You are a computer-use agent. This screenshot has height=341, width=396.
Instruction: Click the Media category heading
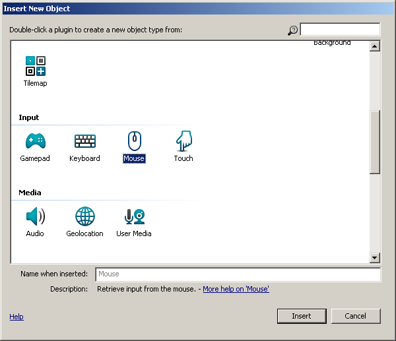tap(30, 193)
